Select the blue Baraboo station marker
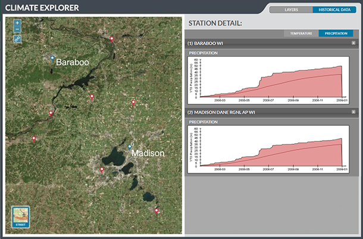 [x=52, y=58]
